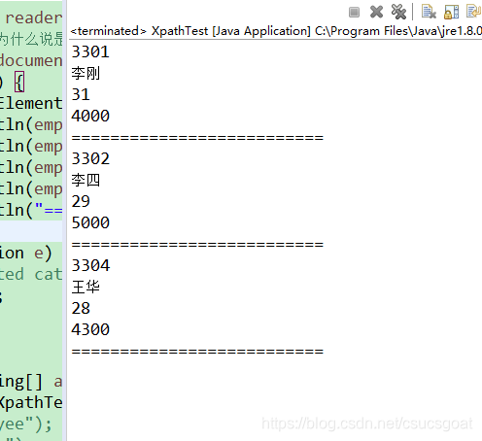Click the console output line 3304
Viewport: 482px width, 441px height.
click(x=90, y=265)
